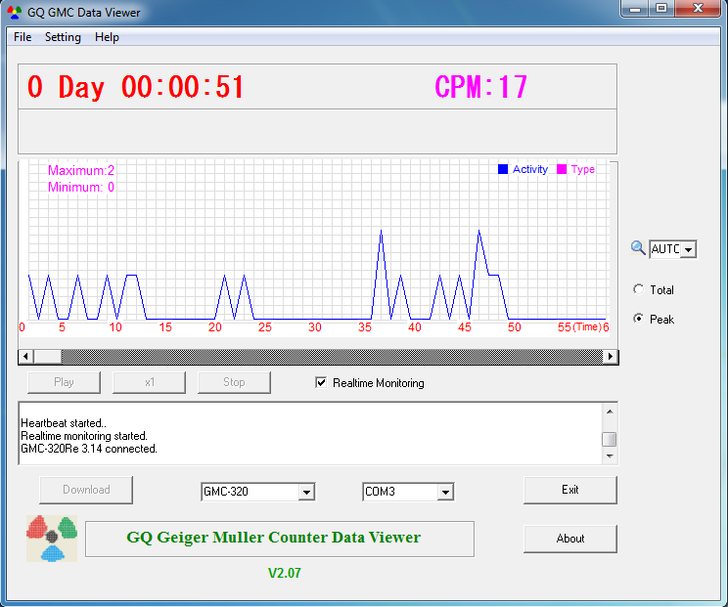Select the Total radio button
Viewport: 728px width, 607px height.
639,290
